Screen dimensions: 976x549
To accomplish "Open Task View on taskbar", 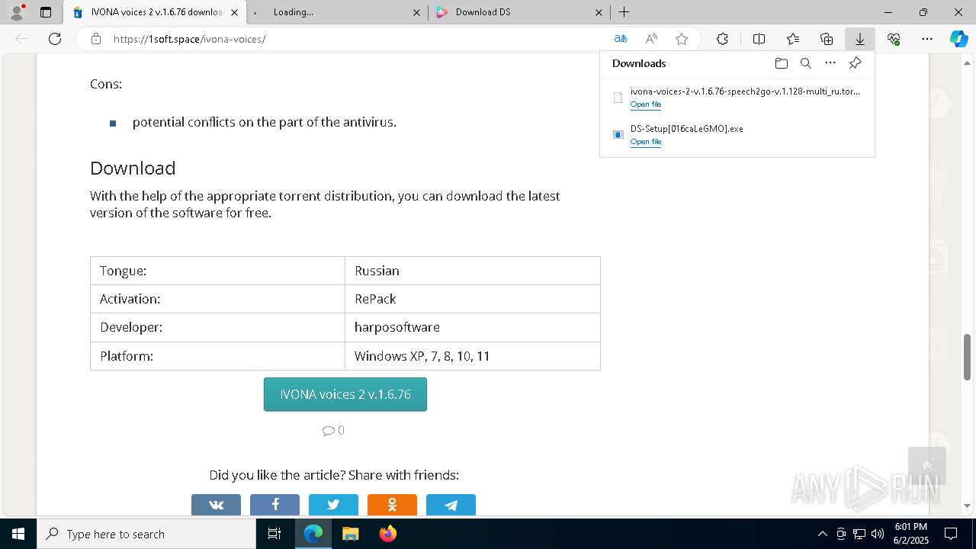I will click(x=274, y=534).
